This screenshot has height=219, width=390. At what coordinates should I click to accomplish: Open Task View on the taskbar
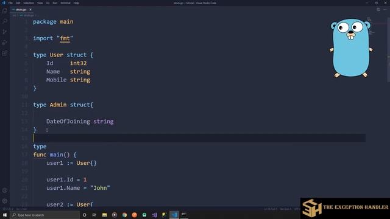pos(94,215)
